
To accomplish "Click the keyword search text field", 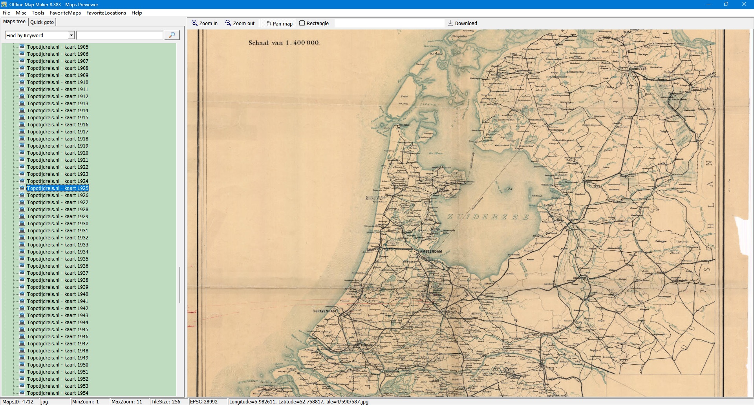I will coord(120,35).
